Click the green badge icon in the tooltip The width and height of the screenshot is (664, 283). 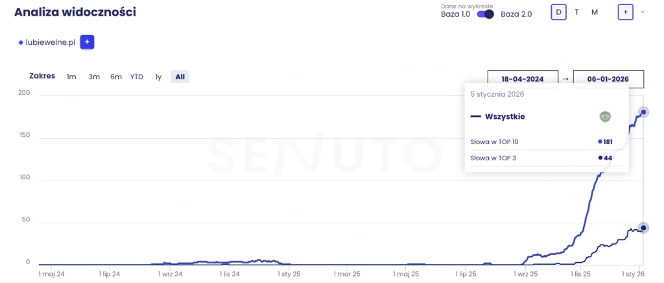606,117
